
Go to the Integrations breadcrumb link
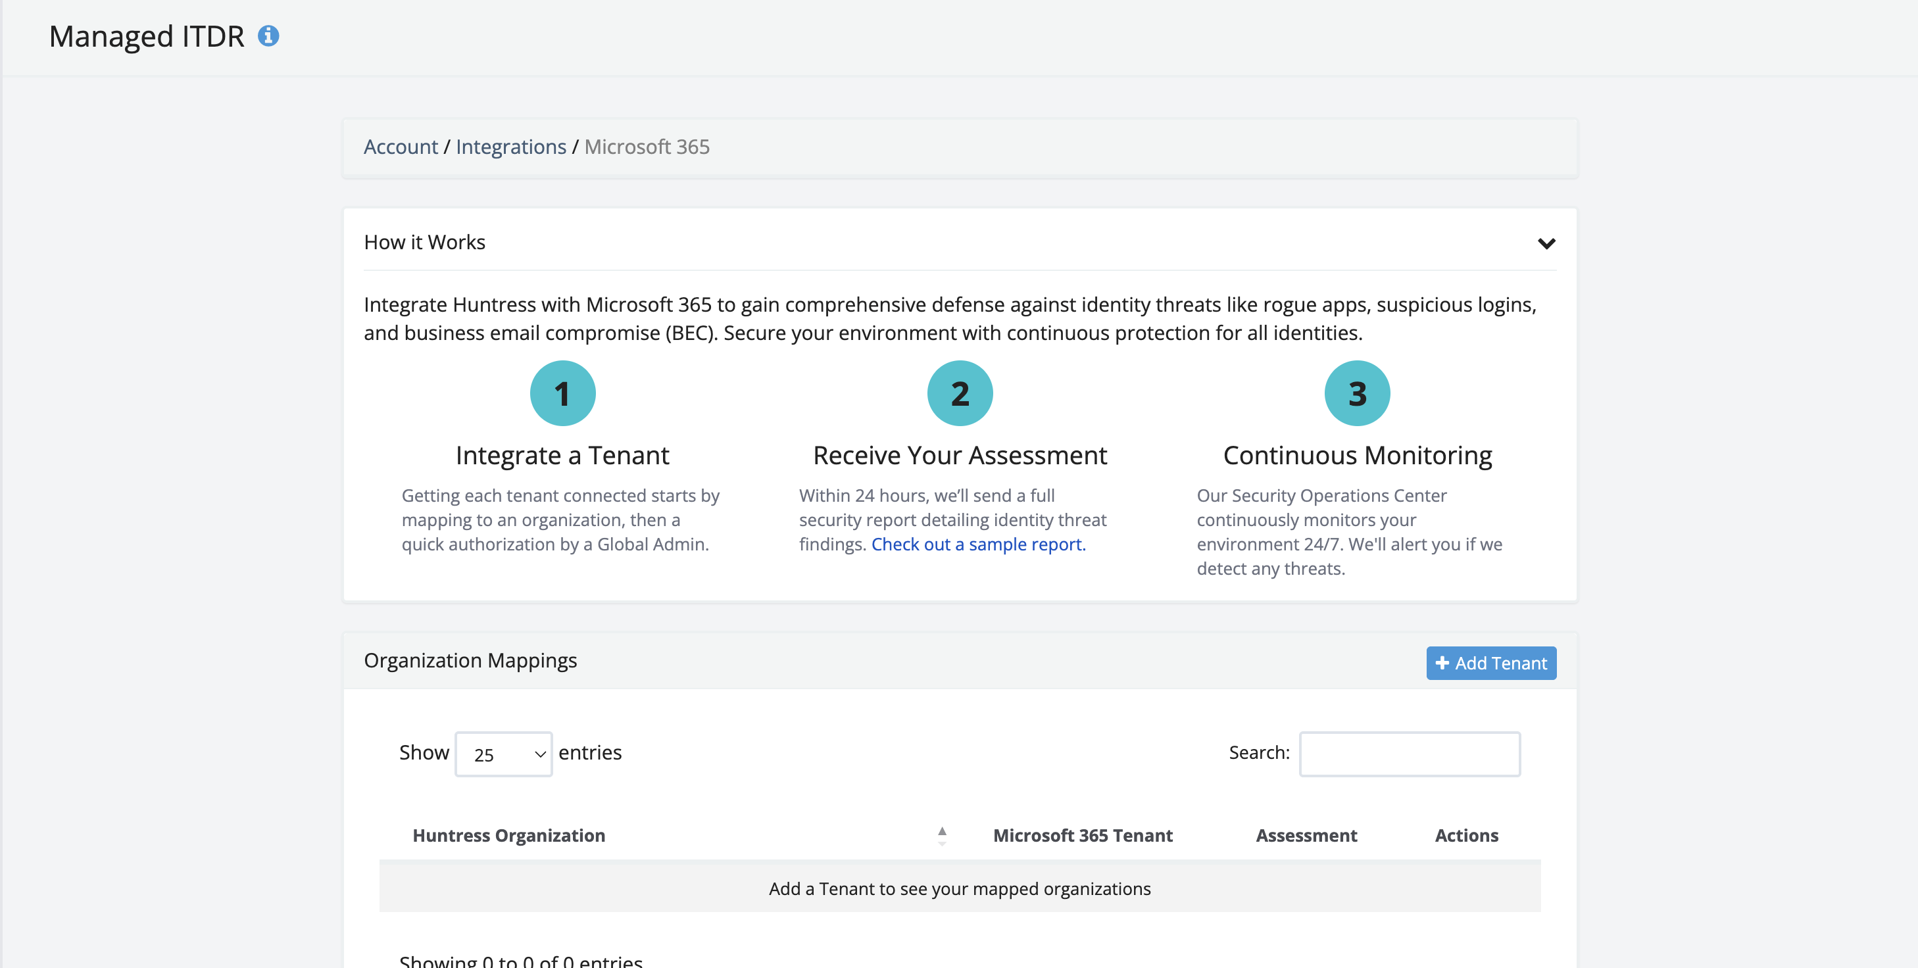coord(511,147)
